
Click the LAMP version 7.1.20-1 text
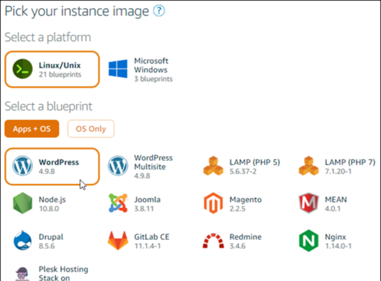click(338, 171)
